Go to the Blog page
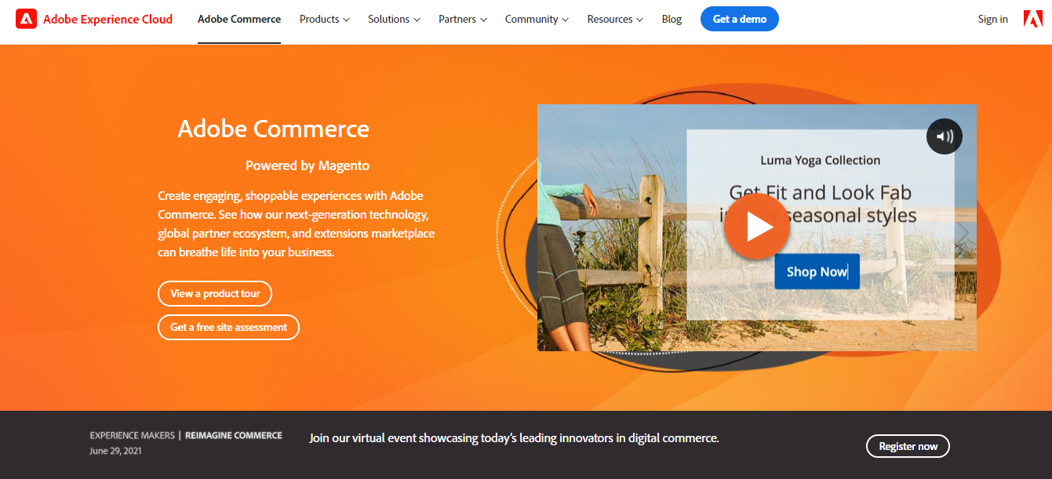1052x479 pixels. (x=672, y=19)
